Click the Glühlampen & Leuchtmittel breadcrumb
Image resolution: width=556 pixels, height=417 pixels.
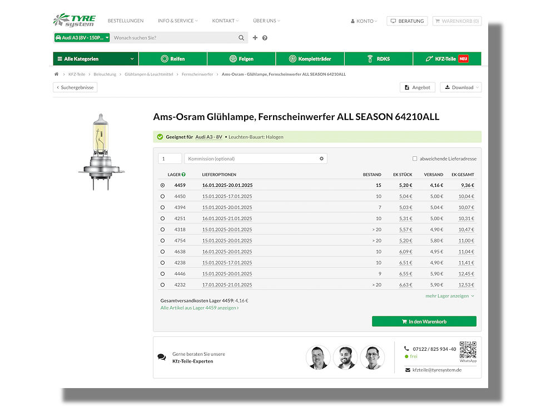149,74
